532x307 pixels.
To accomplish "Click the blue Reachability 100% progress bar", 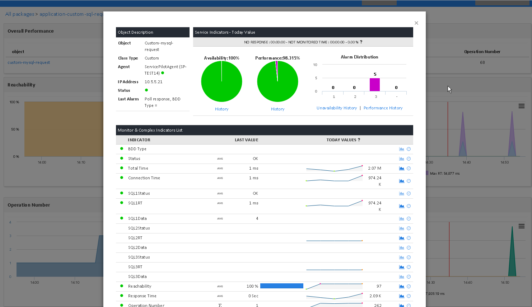I will (x=282, y=286).
